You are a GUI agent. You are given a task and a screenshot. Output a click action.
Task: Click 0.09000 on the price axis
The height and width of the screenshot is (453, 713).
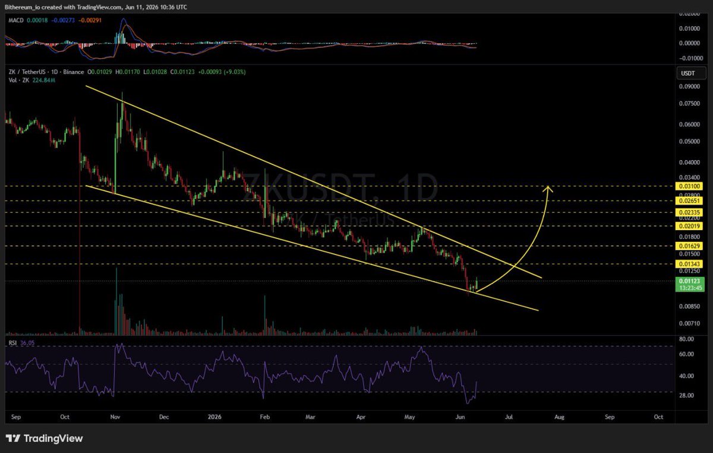point(689,87)
